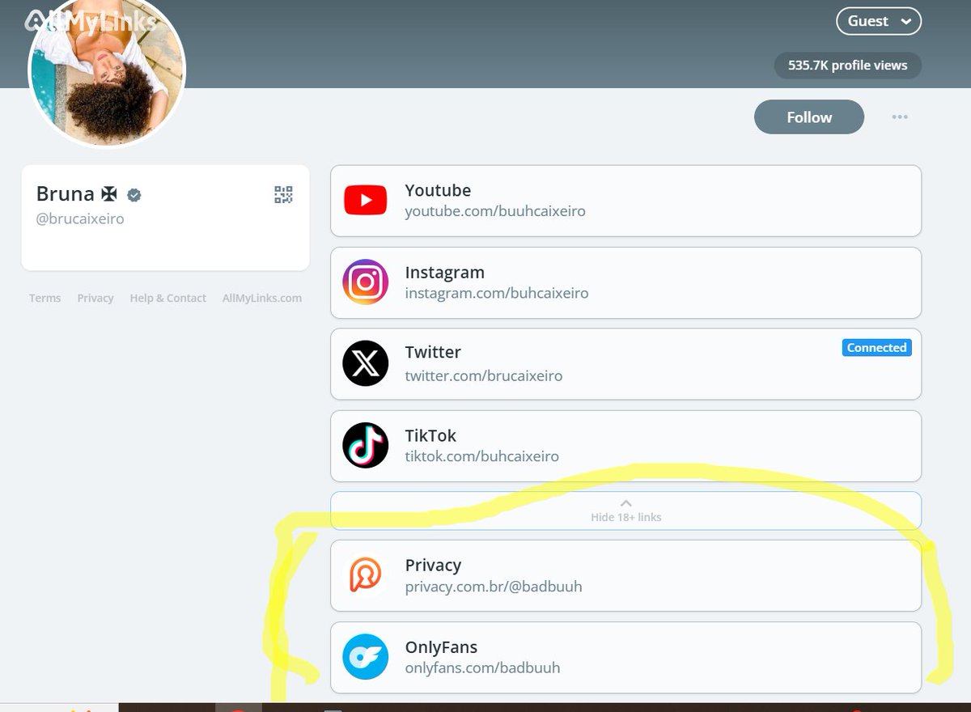Screen dimensions: 971x712
Task: Click the Connected badge on Twitter card
Action: [x=876, y=348]
